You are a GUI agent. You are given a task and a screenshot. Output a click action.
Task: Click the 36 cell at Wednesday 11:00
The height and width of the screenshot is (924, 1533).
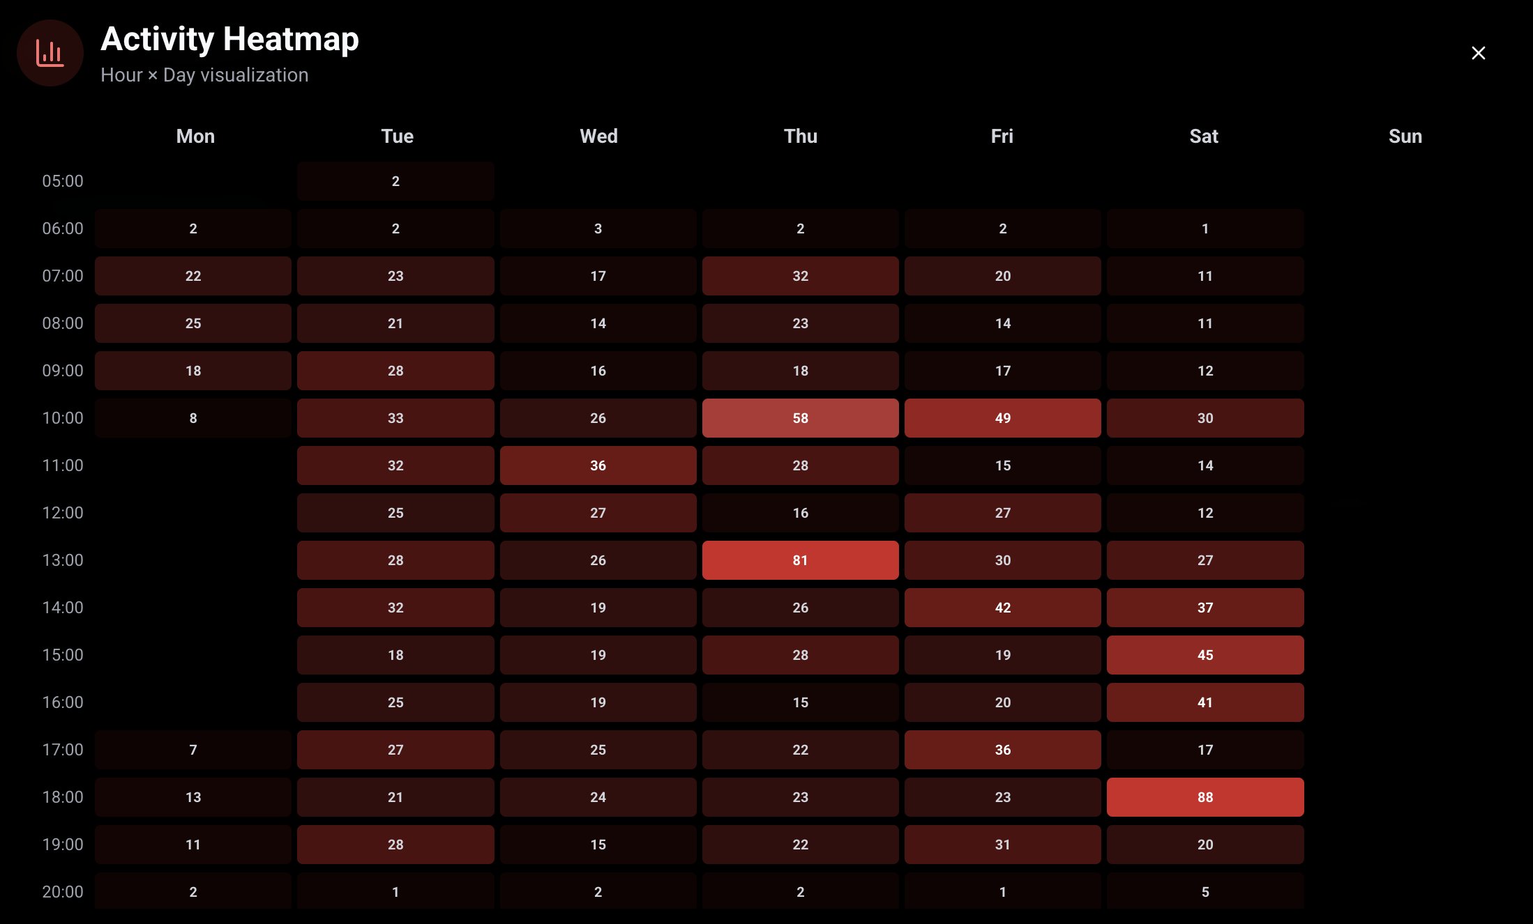598,465
